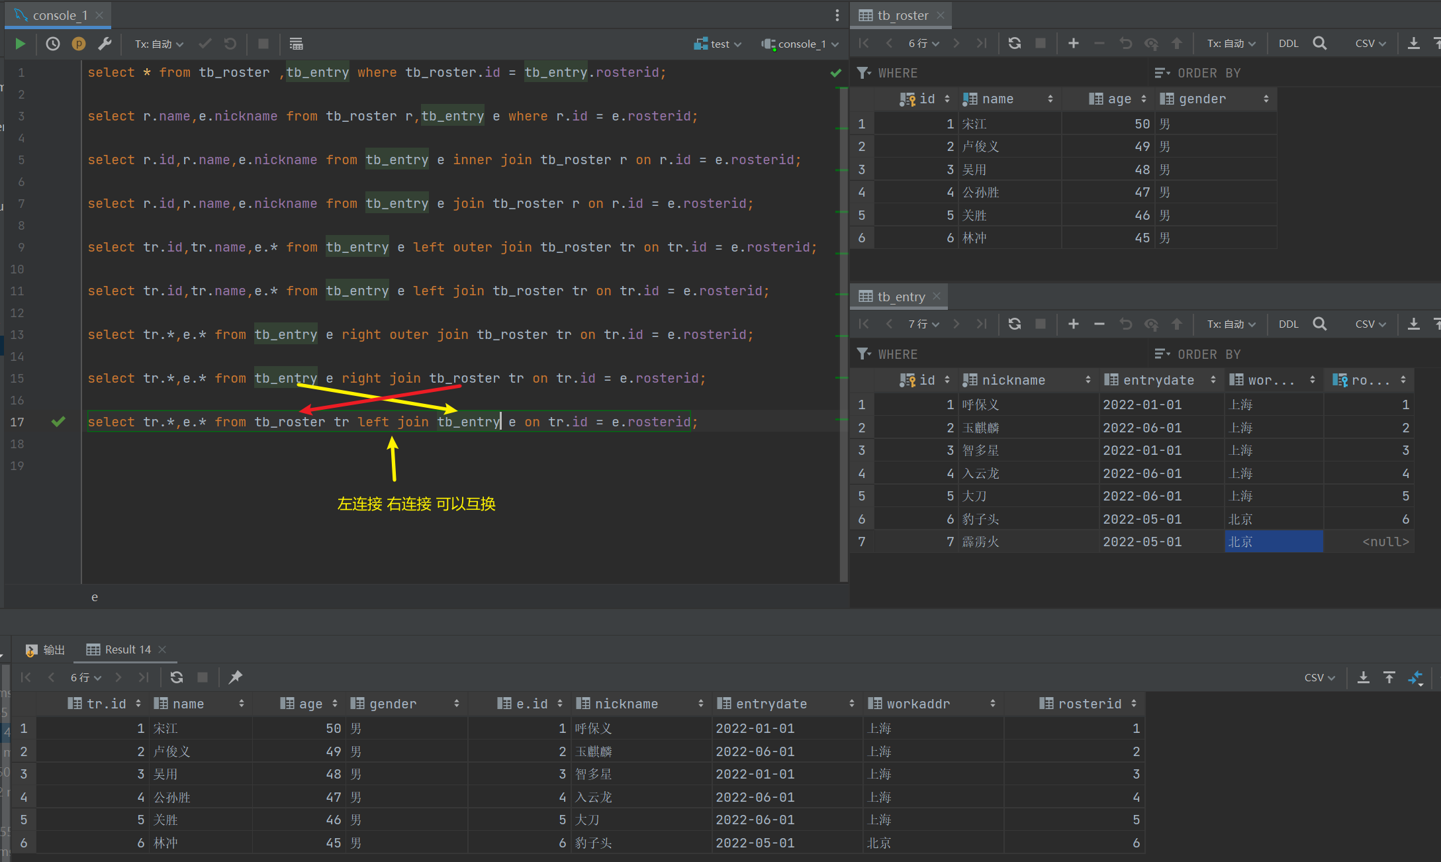Pin the Result 14 tab
Viewport: 1441px width, 862px height.
click(235, 677)
